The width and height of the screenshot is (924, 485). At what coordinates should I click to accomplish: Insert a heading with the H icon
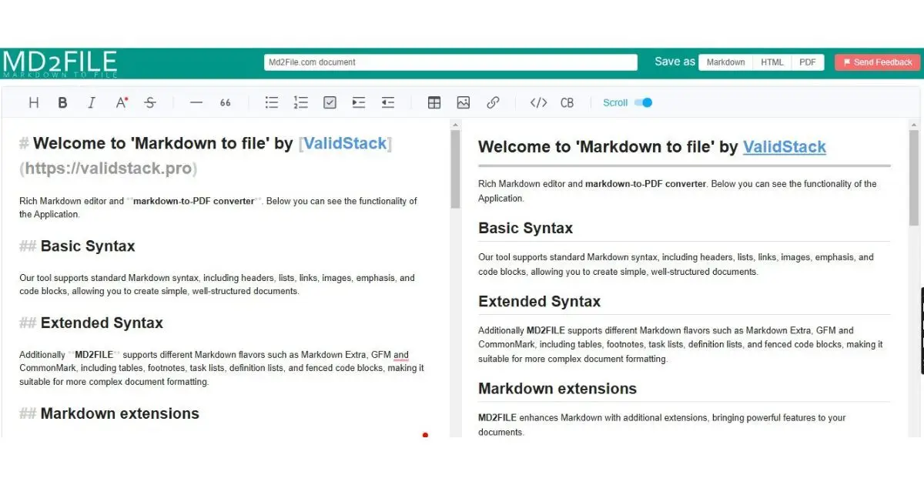(33, 102)
